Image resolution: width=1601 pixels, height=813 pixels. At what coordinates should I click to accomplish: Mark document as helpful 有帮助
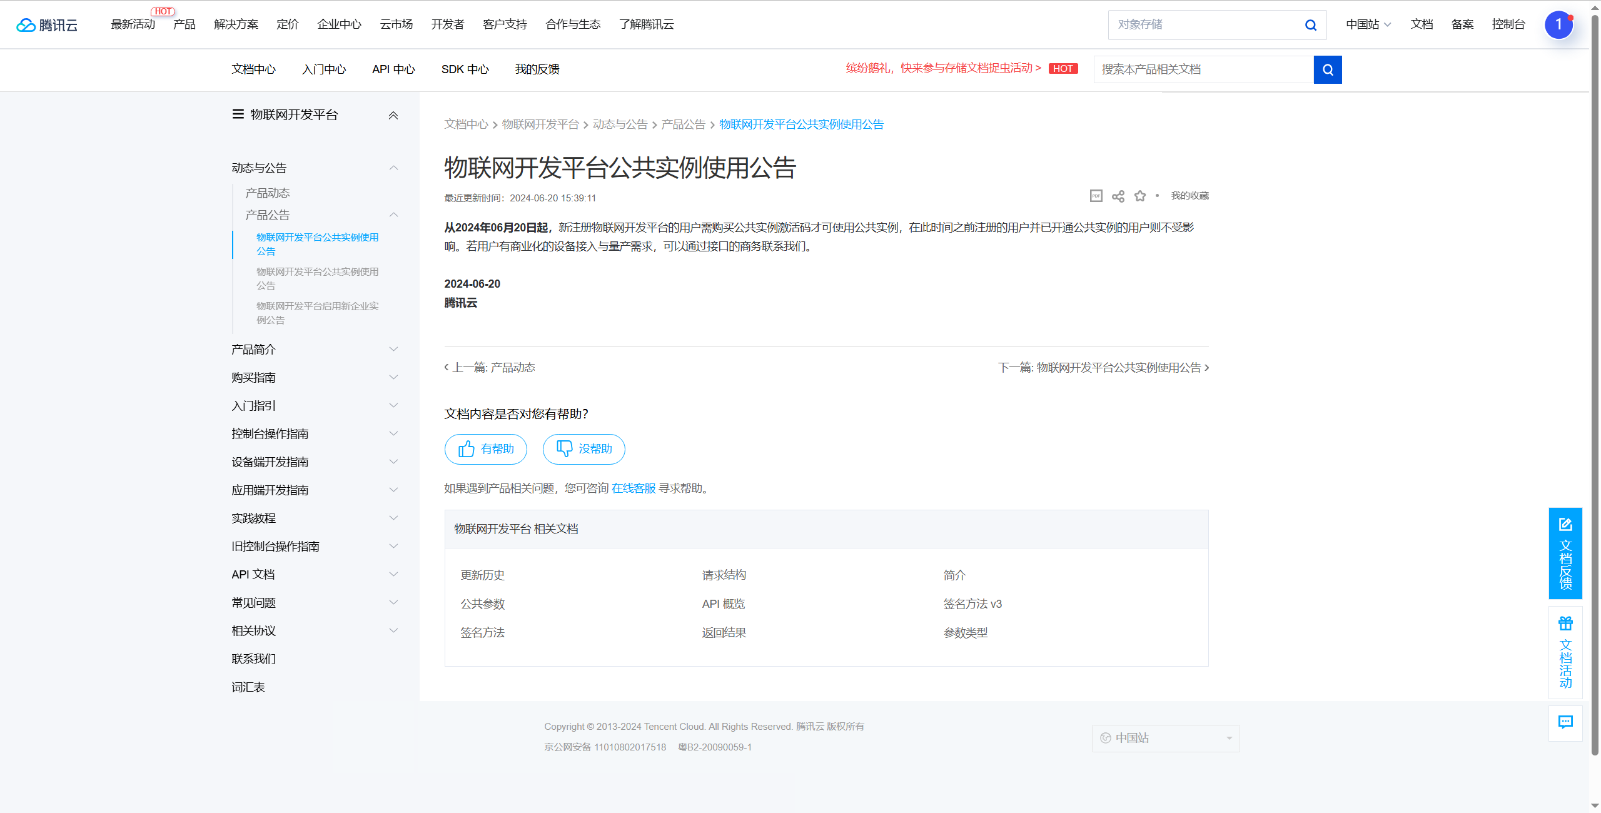pos(486,449)
